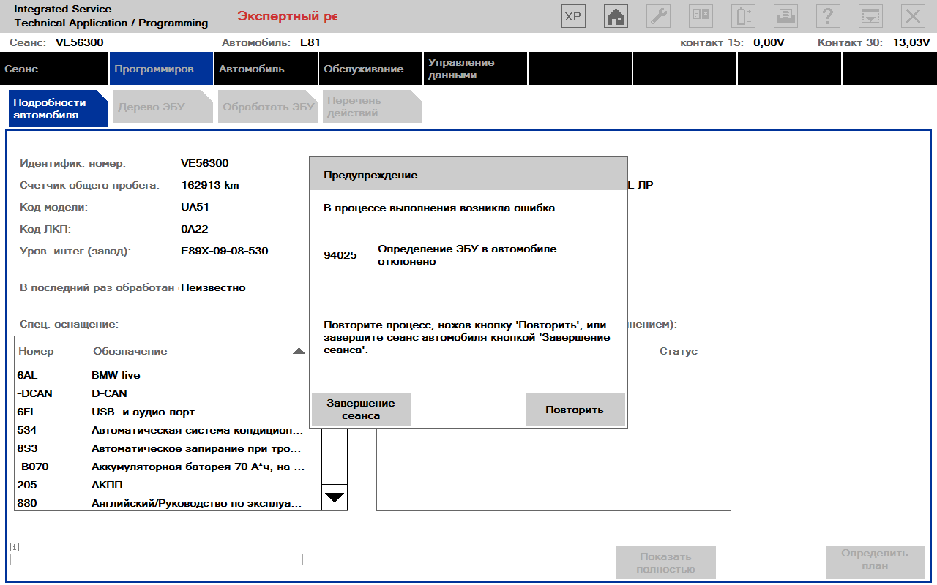Click the paint code value 0A22
This screenshot has height=585, width=937.
[x=195, y=229]
